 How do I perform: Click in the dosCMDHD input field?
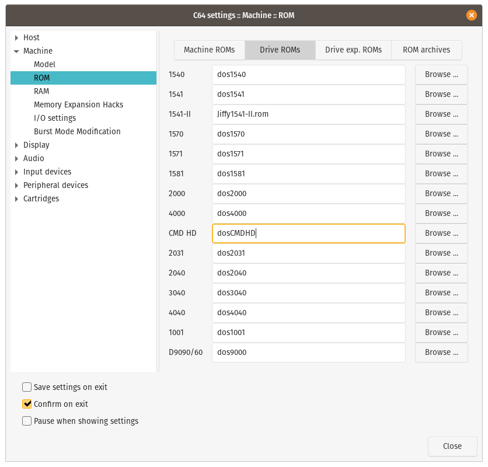[309, 233]
